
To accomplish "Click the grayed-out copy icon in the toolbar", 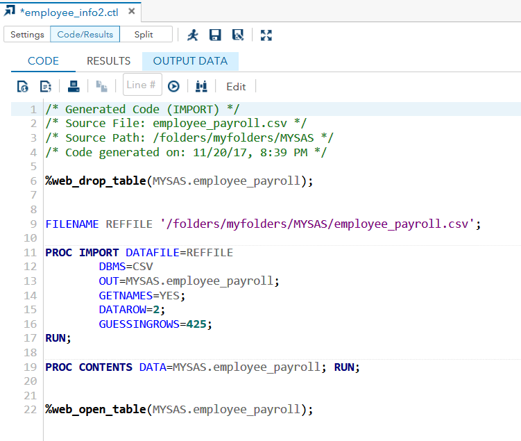I will coord(101,86).
